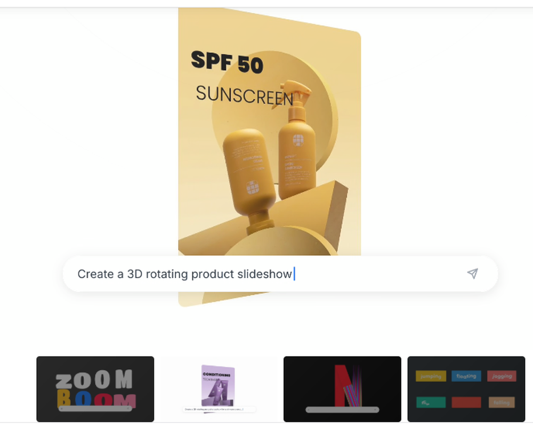This screenshot has width=533, height=429.
Task: Click the upside-down sunscreen bottle
Action: (x=250, y=180)
